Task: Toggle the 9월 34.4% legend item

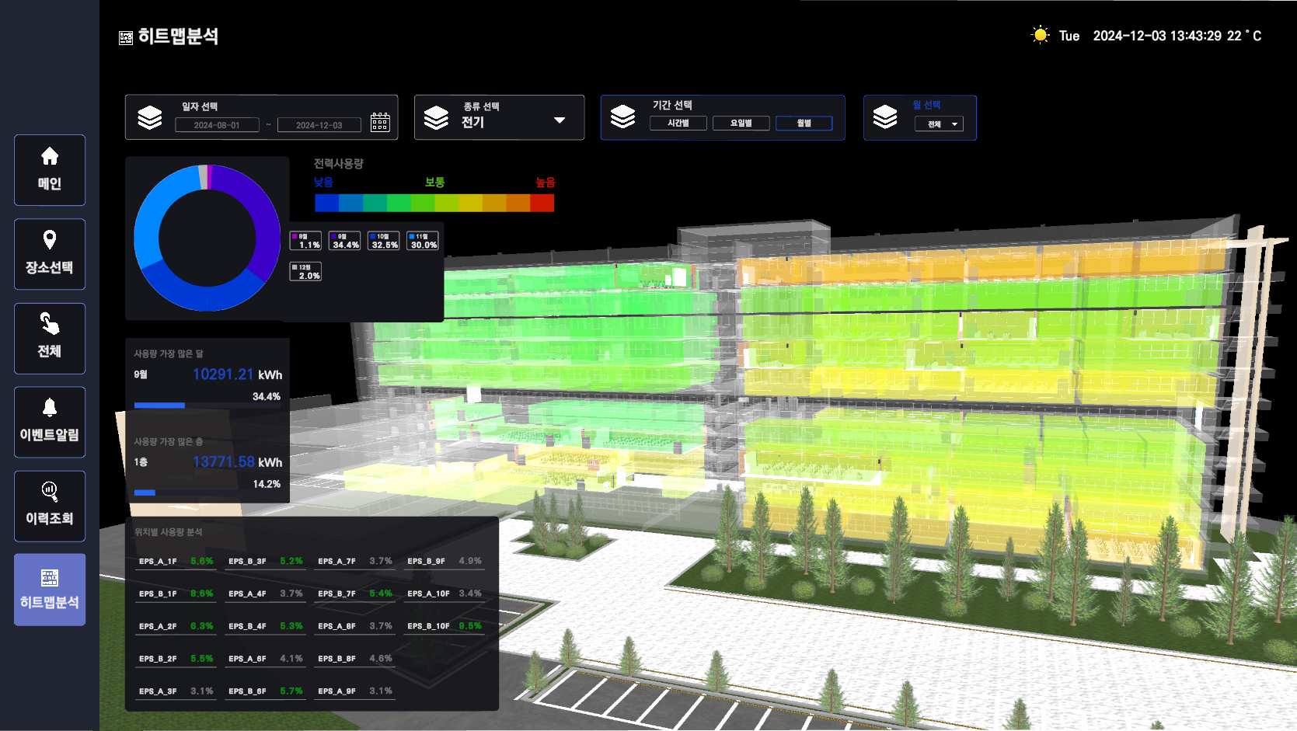Action: pos(344,241)
